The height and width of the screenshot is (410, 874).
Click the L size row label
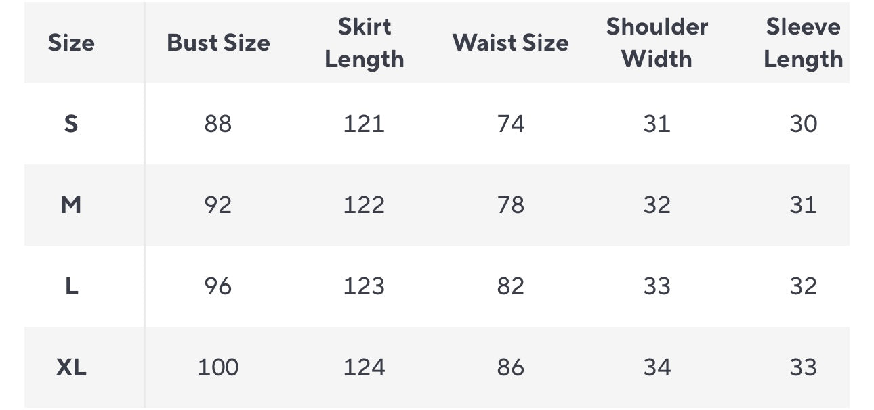(71, 286)
